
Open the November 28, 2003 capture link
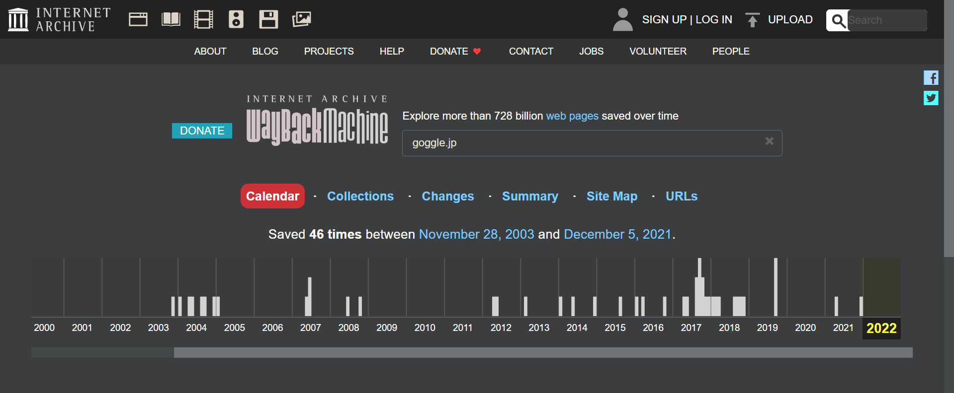coord(476,234)
